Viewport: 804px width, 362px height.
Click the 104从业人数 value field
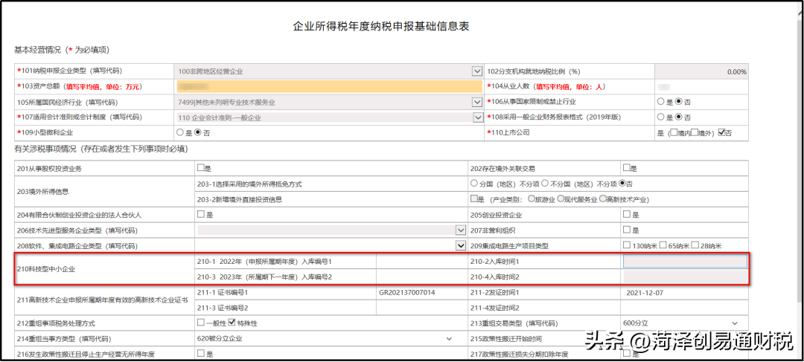pos(701,86)
